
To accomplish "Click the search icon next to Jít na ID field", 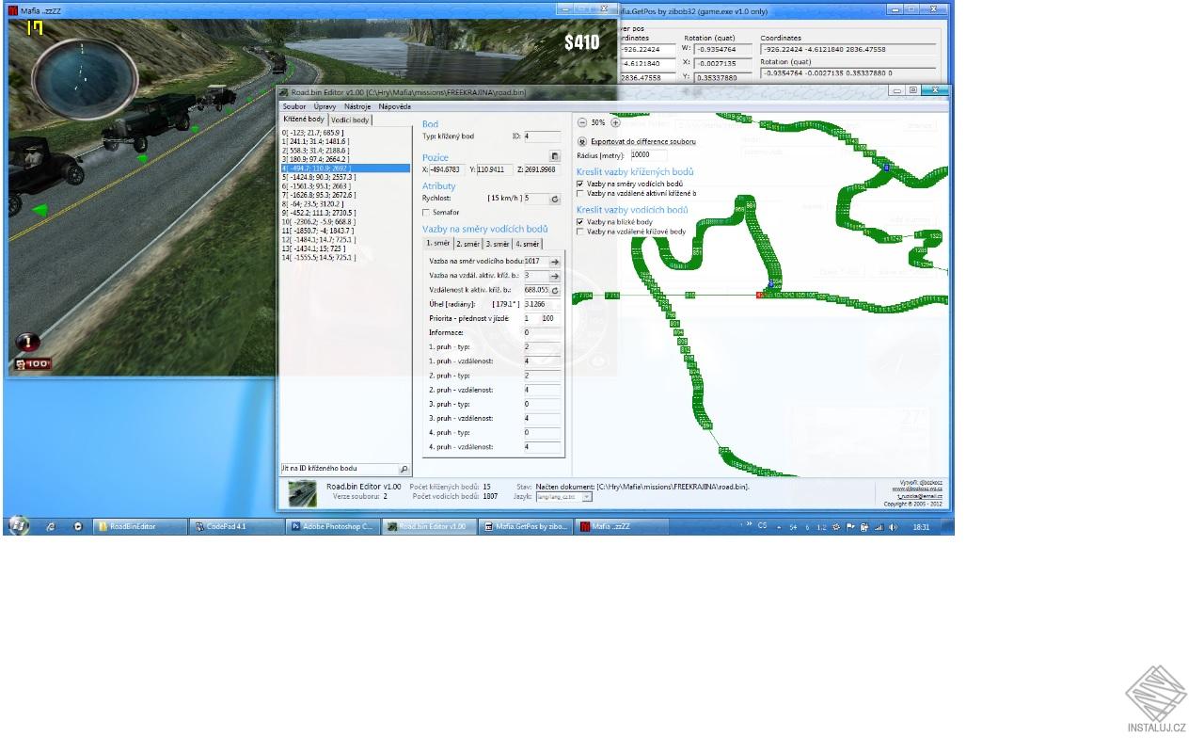I will [404, 468].
